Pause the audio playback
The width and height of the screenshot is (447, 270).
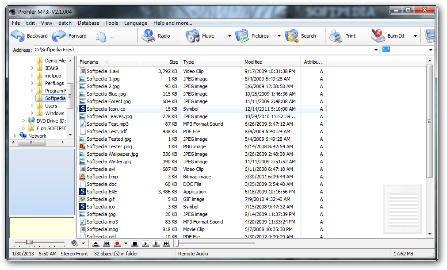(156, 244)
